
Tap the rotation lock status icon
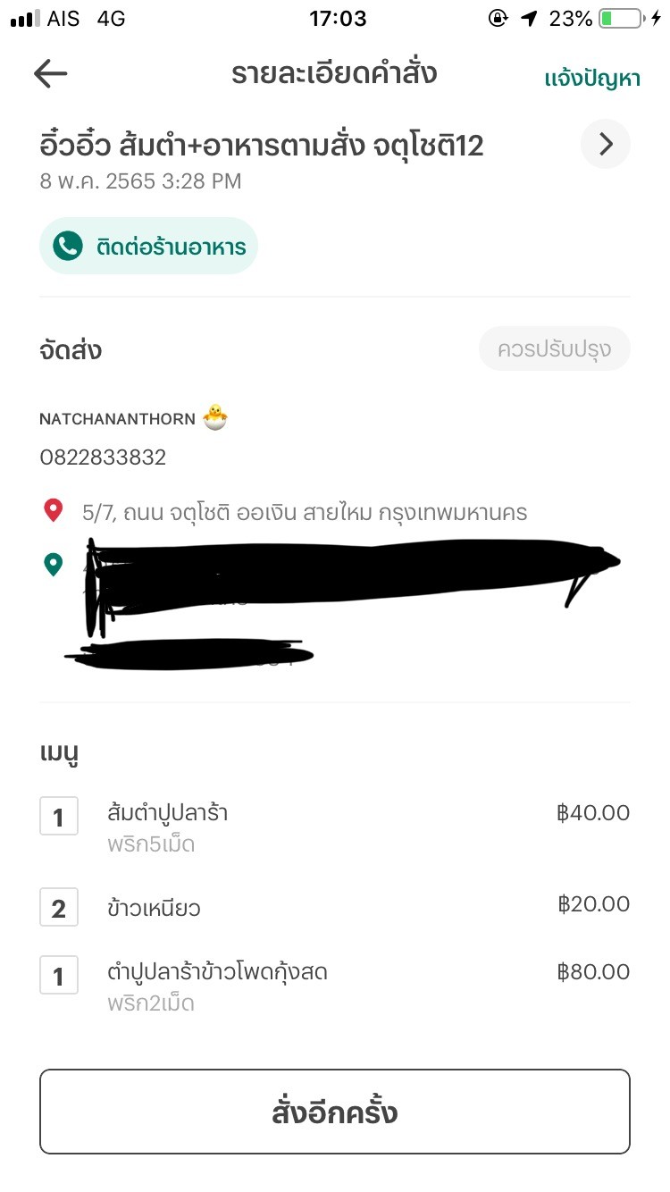point(498,18)
